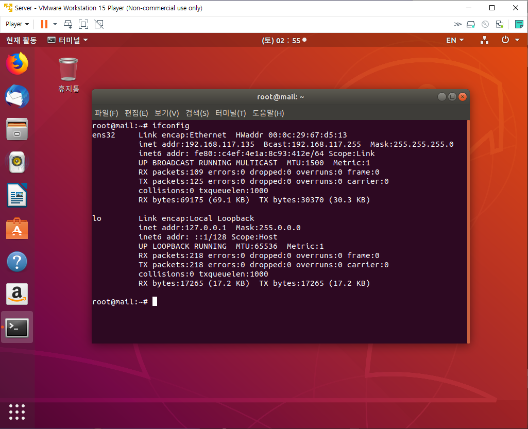Minimize the root@mail terminal window

[442, 97]
